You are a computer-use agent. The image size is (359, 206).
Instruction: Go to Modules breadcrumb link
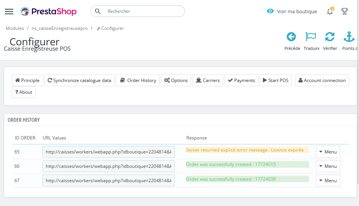pyautogui.click(x=15, y=28)
